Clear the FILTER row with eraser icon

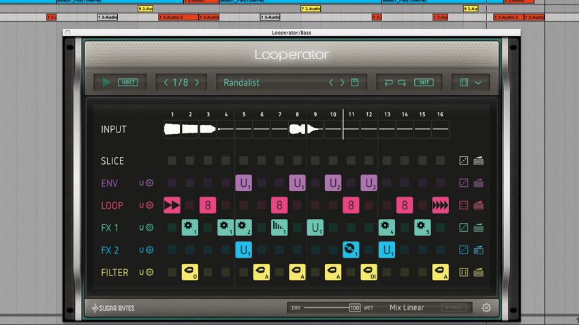pyautogui.click(x=479, y=273)
